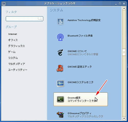This screenshot has height=122, width=128.
Task: Click the vertical scrollbar thumb
Action: pos(124,52)
